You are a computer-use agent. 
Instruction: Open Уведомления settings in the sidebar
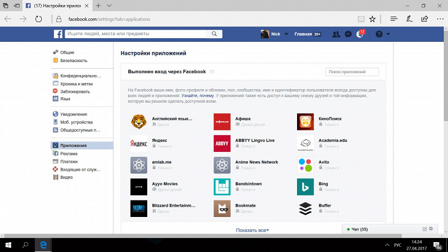click(x=73, y=114)
